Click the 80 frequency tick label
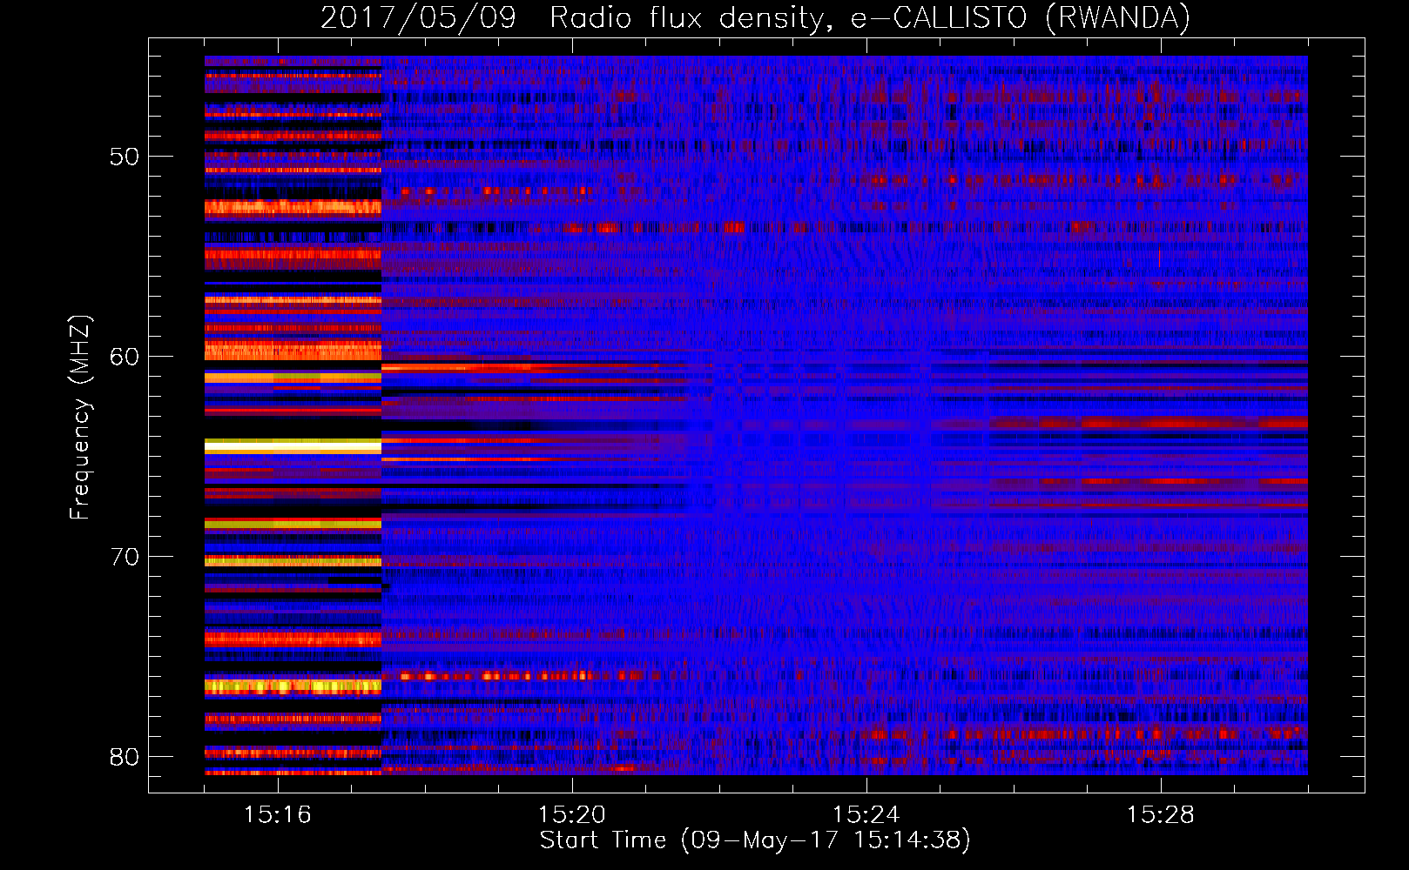This screenshot has height=870, width=1409. tap(125, 757)
